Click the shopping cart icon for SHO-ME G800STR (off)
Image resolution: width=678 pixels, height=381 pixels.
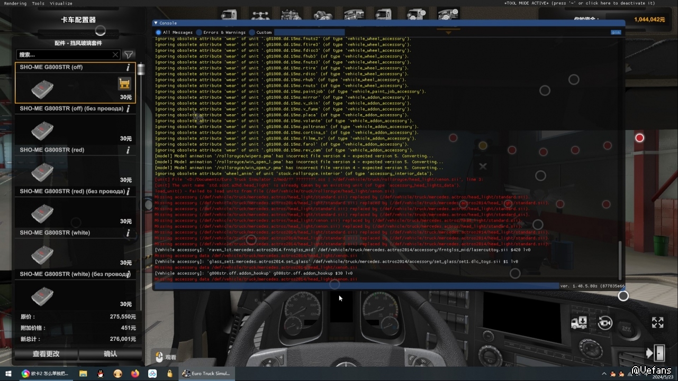click(124, 83)
